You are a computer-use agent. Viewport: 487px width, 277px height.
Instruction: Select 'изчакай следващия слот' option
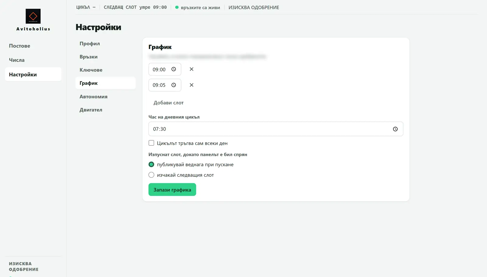pos(151,175)
